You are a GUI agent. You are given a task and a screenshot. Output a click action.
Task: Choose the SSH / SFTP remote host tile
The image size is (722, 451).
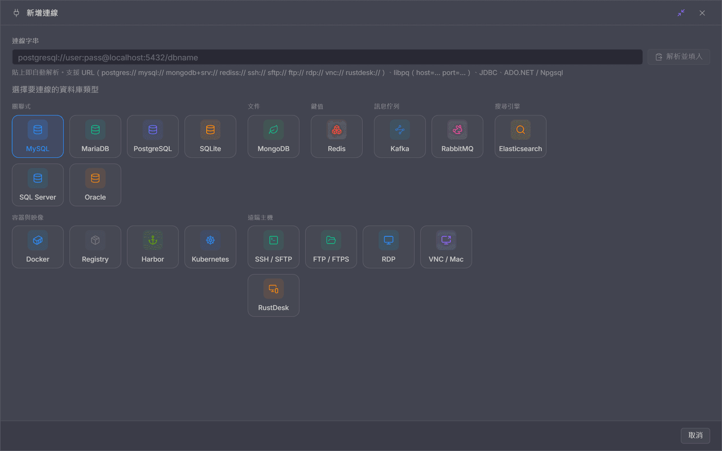pos(273,247)
